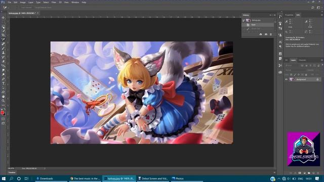This screenshot has width=324, height=182.
Task: Switch to the Properties tab
Action: [289, 15]
